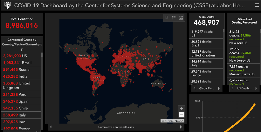
Task: Select Russia in confirmed cases list
Action: pos(21,69)
